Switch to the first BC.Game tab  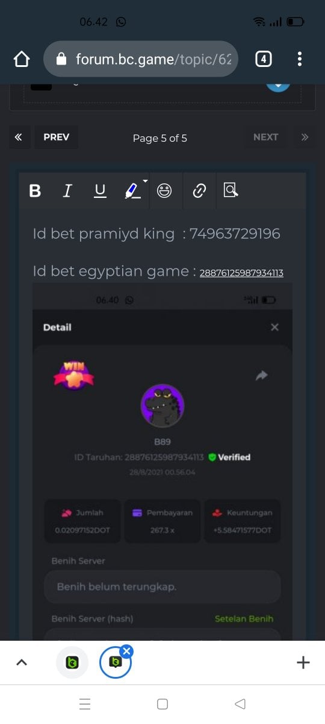point(72,662)
